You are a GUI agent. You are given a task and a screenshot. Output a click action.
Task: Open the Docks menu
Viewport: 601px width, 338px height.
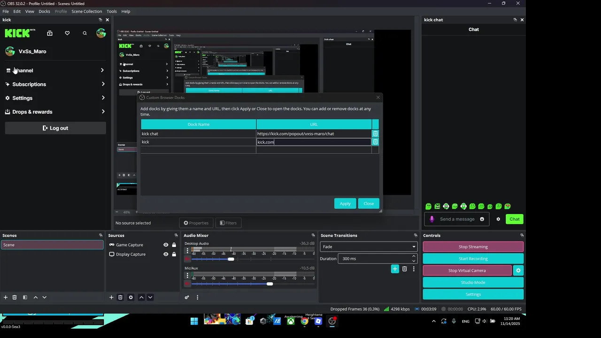coord(44,11)
